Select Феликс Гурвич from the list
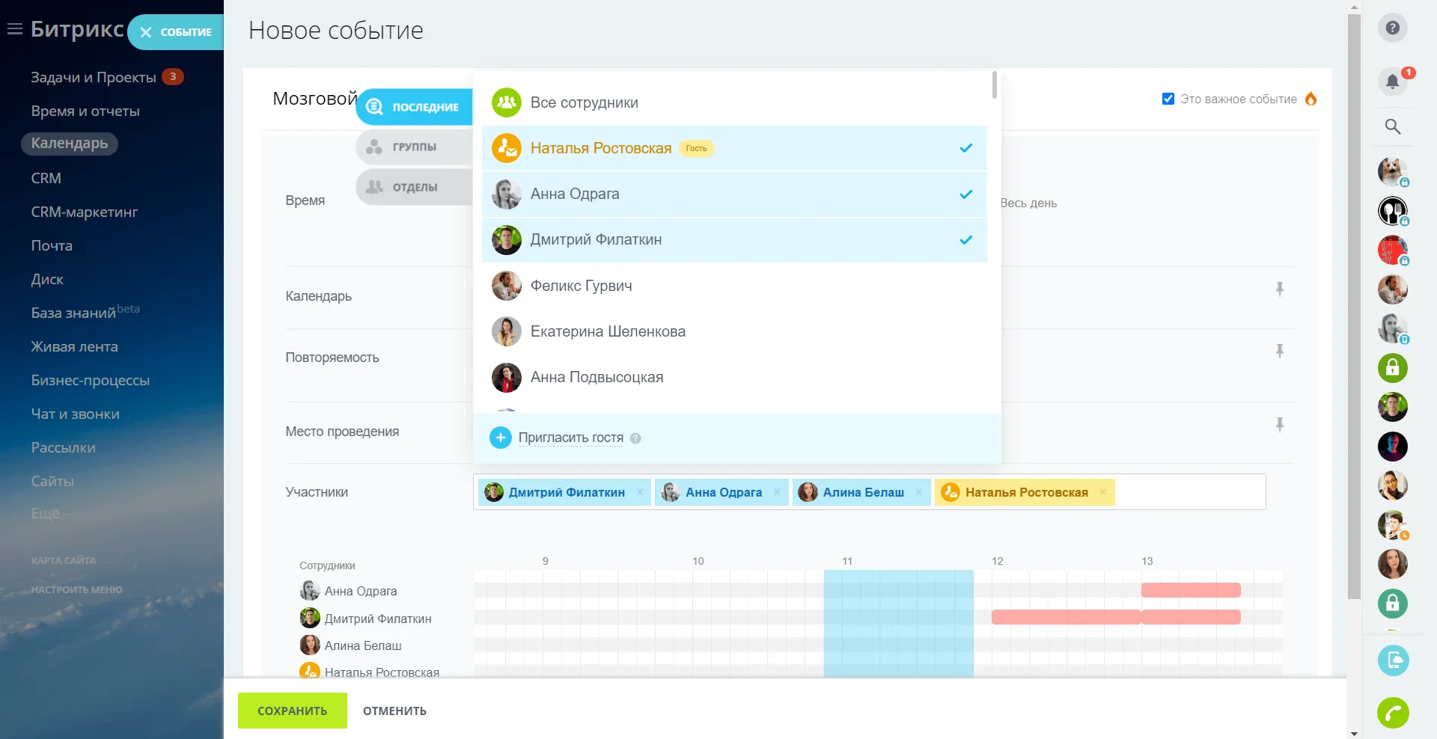This screenshot has width=1437, height=739. click(x=581, y=286)
